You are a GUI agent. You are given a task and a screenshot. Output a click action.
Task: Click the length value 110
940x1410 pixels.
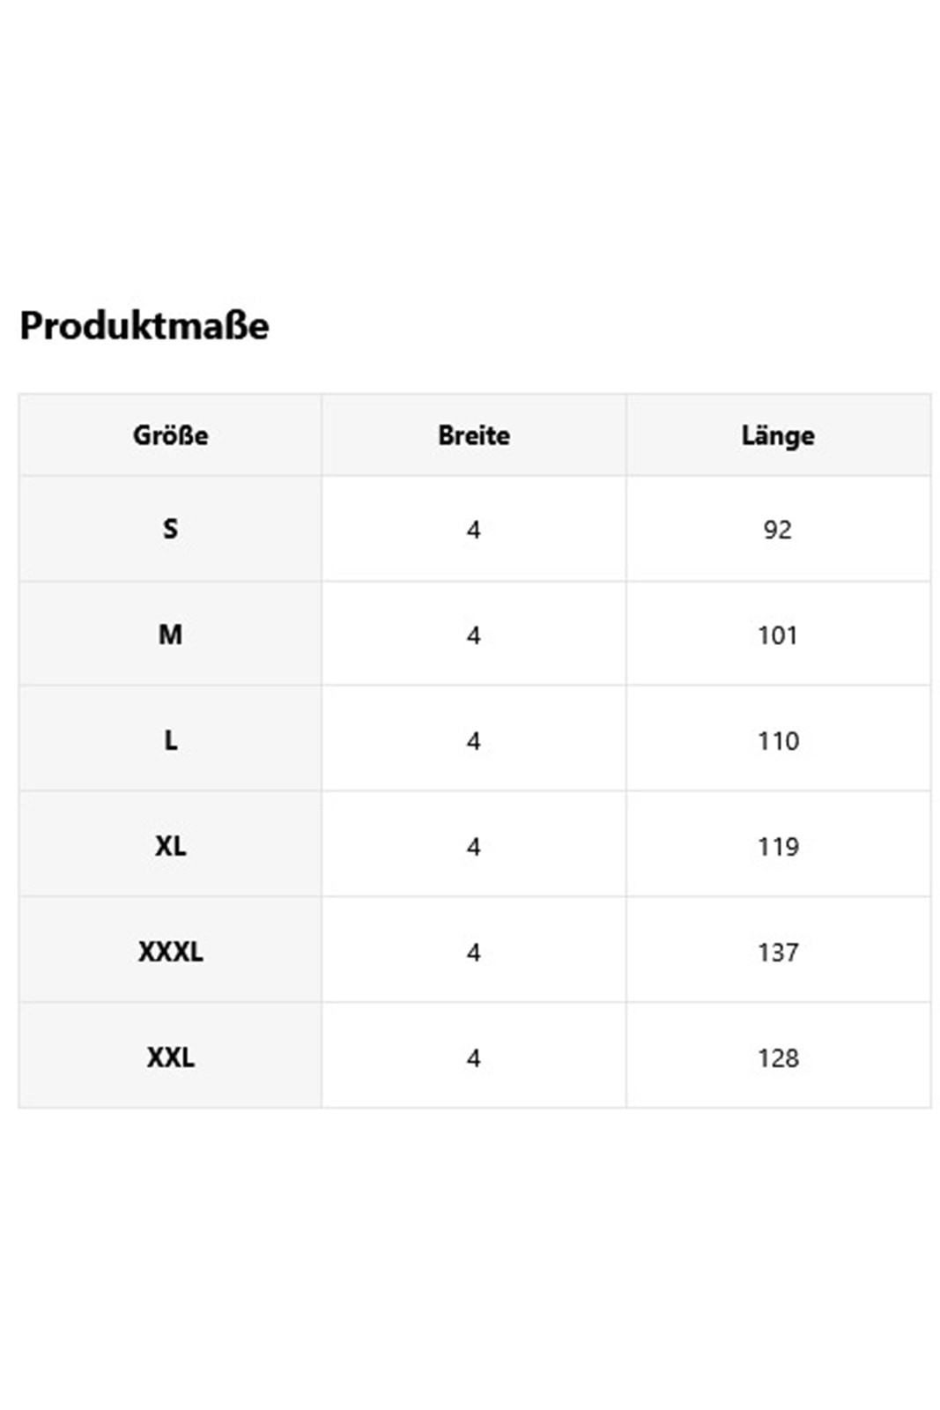(x=778, y=741)
